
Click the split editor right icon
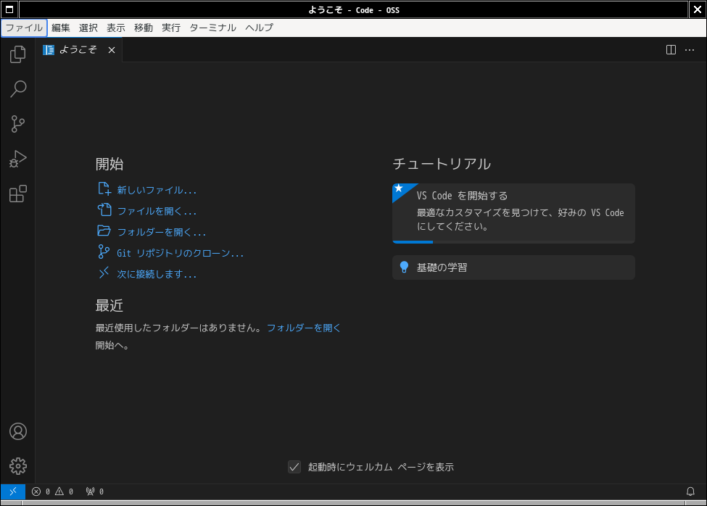(x=671, y=49)
